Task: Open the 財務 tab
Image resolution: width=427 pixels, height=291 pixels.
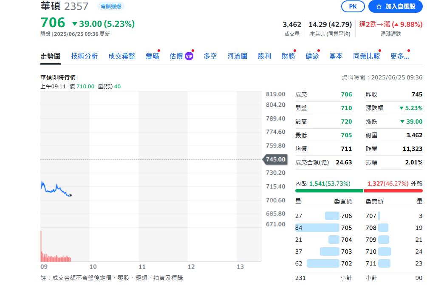Action: [288, 56]
